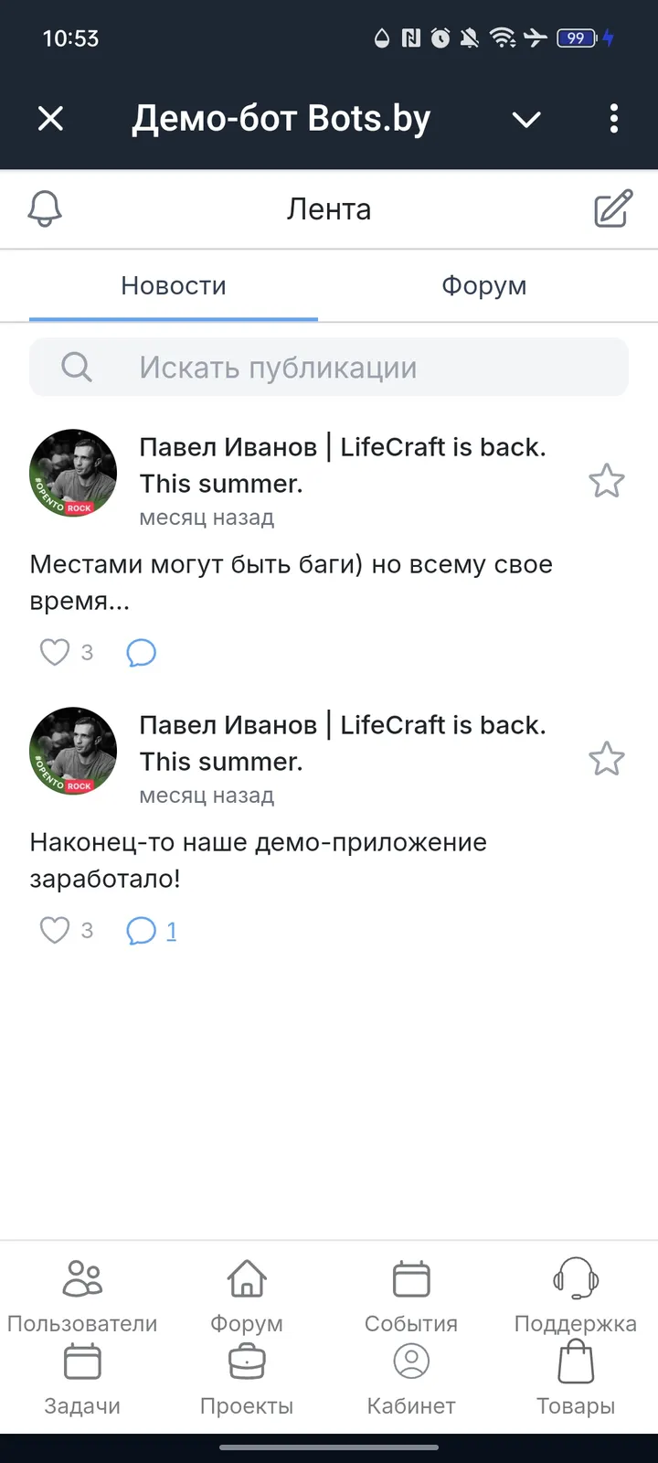Image resolution: width=658 pixels, height=1463 pixels.
Task: Expand the bot title dropdown chevron
Action: click(x=525, y=119)
